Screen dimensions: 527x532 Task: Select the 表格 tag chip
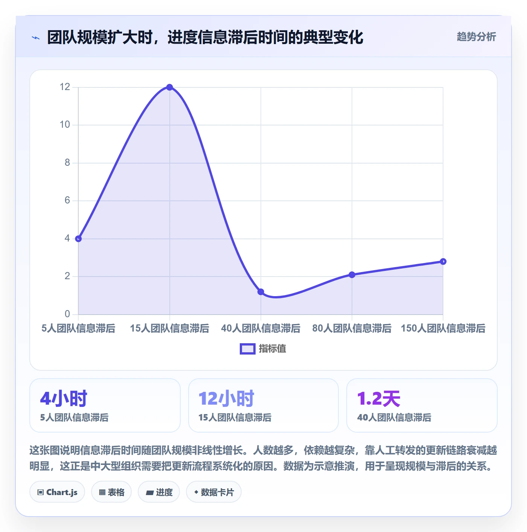(111, 492)
